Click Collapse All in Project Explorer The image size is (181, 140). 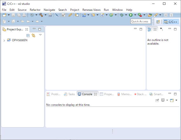pyautogui.click(x=28, y=36)
